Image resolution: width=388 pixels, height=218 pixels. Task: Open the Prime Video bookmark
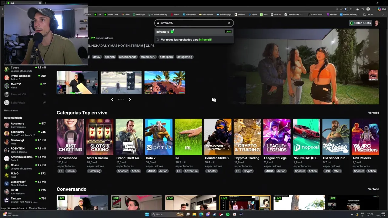pyautogui.click(x=189, y=15)
